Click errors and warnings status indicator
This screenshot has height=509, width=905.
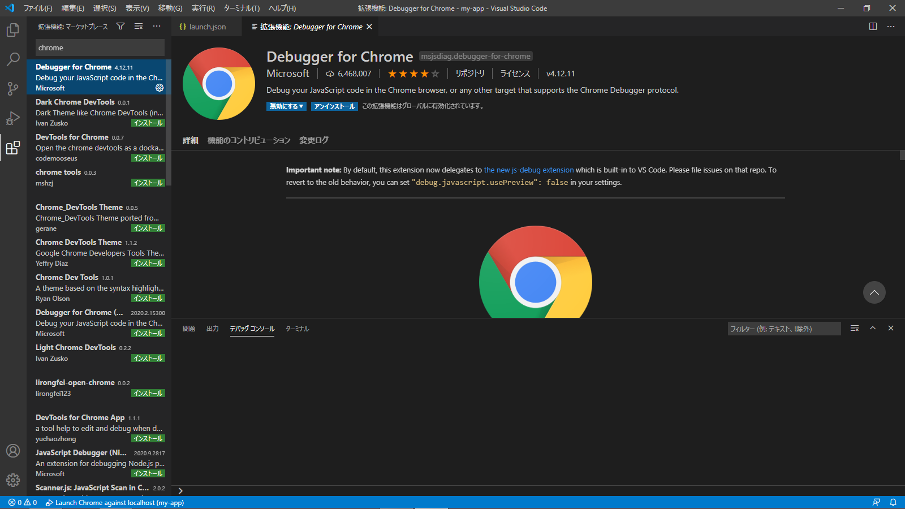23,503
